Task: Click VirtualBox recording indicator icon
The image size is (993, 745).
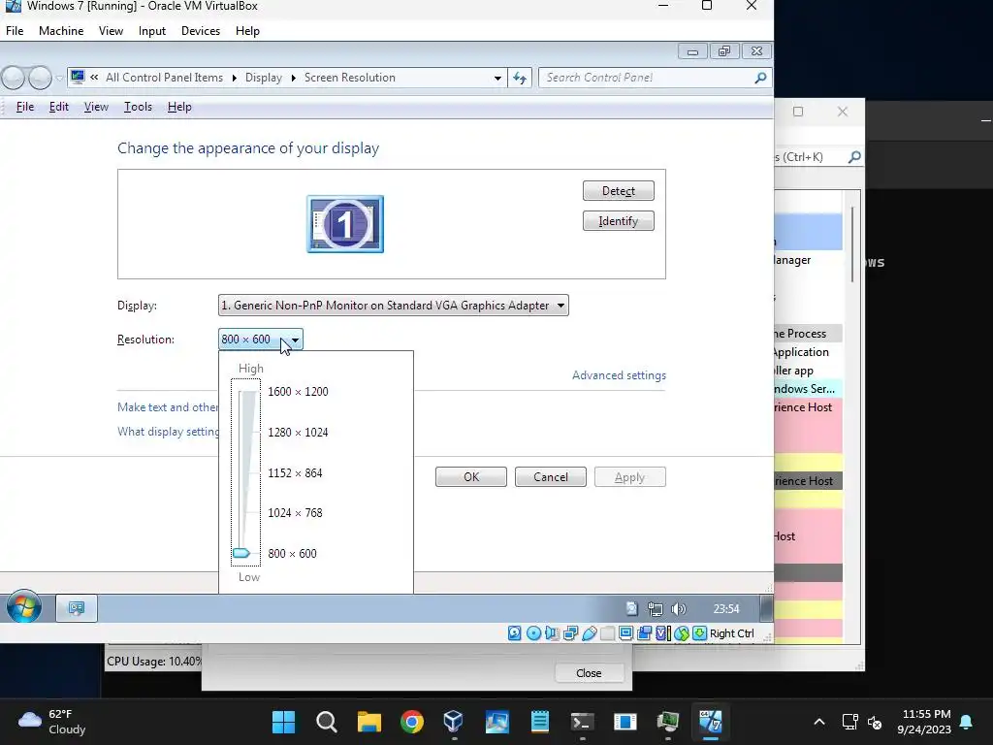Action: tap(644, 632)
